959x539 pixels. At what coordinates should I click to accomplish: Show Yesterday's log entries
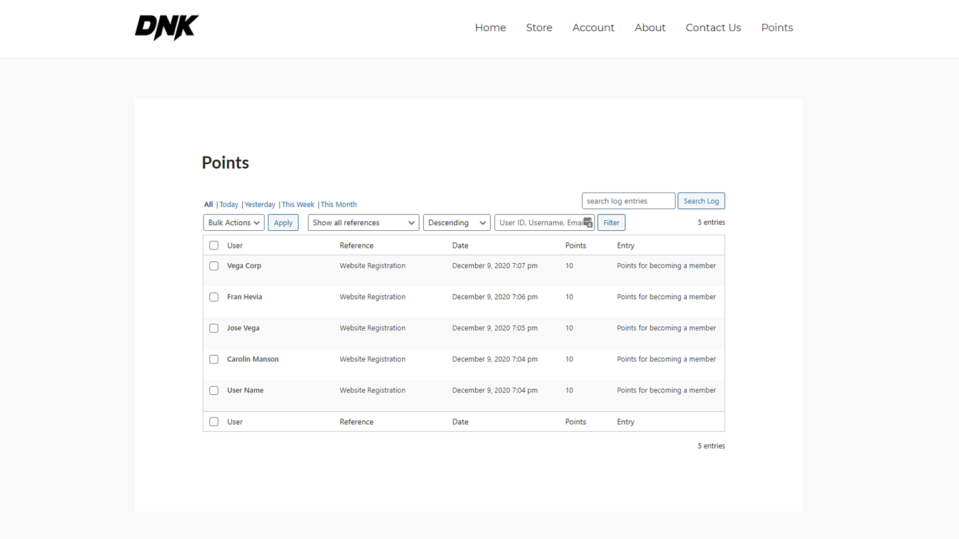click(x=260, y=205)
